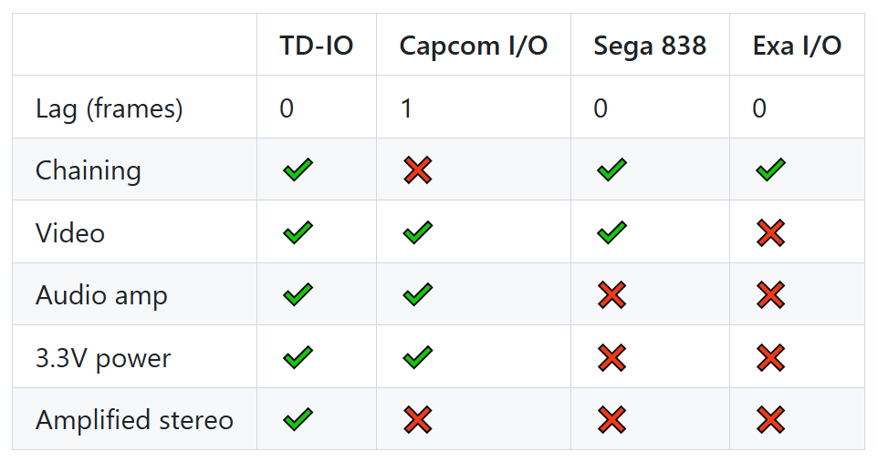The height and width of the screenshot is (462, 878).
Task: Click the red cross for Capcom I/O Chaining
Action: 418,170
